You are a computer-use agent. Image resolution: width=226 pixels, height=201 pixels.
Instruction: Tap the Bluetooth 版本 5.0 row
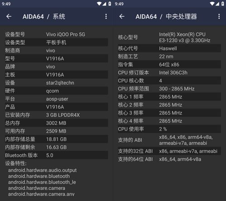(57, 155)
